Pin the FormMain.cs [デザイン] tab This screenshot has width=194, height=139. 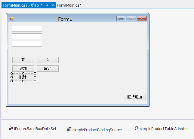pyautogui.click(x=47, y=5)
